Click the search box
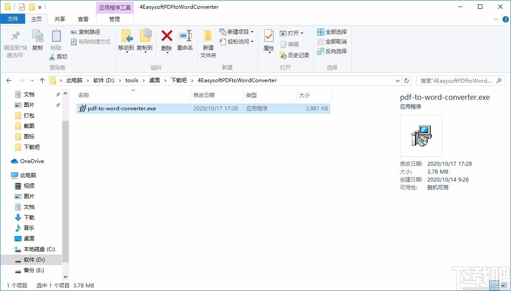The width and height of the screenshot is (511, 291). coord(460,80)
